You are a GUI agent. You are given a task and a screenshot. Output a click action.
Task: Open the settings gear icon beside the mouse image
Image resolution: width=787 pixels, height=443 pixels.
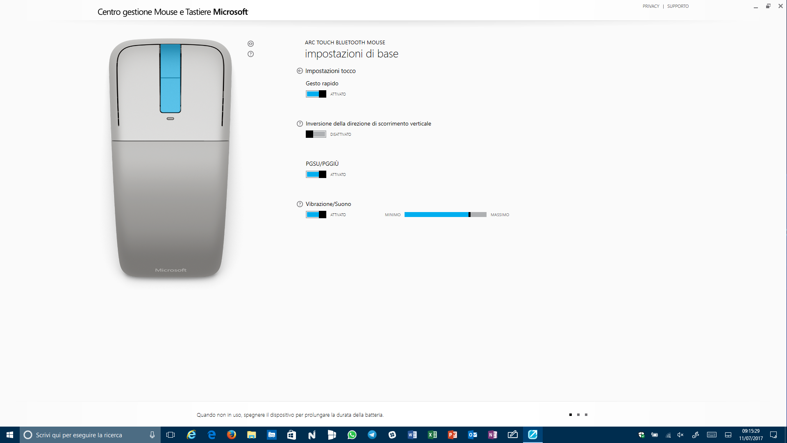click(250, 44)
